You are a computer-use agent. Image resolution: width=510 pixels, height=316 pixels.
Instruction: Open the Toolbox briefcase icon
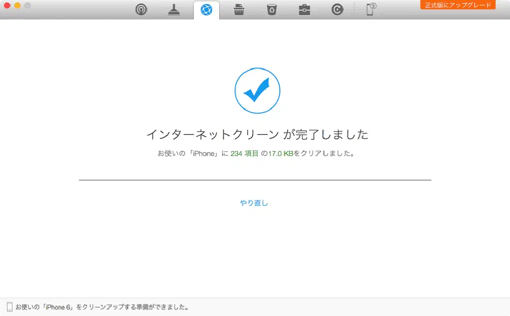[x=304, y=9]
